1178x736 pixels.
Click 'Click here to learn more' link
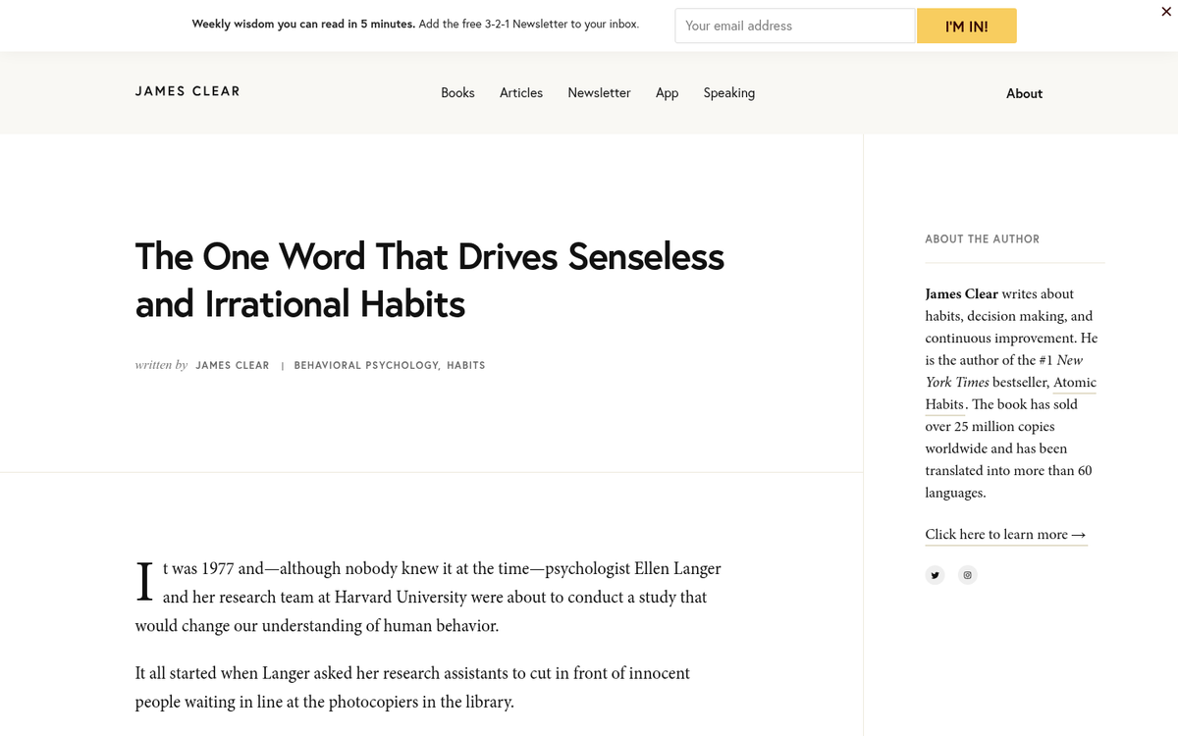pos(1005,535)
